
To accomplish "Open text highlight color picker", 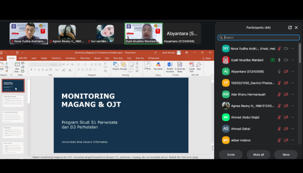I will coord(63,70).
